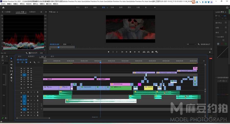Image resolution: width=230 pixels, height=124 pixels.
Task: Select the Slip tool
Action: tap(11, 71)
